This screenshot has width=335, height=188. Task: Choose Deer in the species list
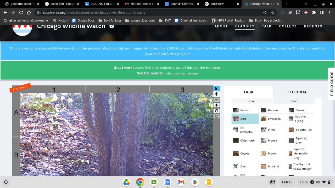245,166
